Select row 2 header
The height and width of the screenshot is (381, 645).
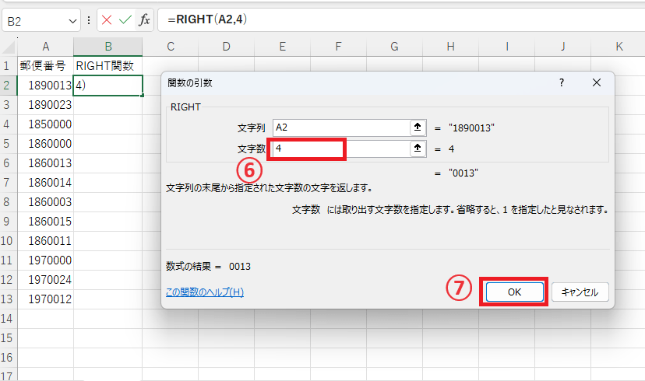coord(9,86)
